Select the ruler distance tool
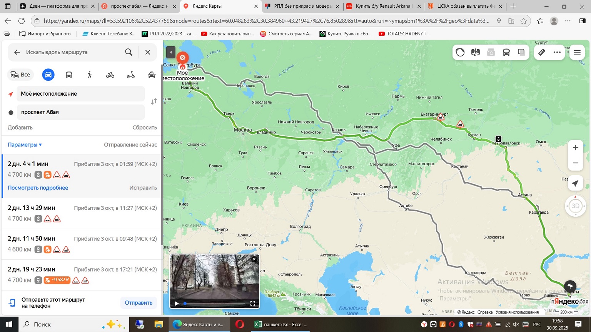591x332 pixels. point(542,52)
